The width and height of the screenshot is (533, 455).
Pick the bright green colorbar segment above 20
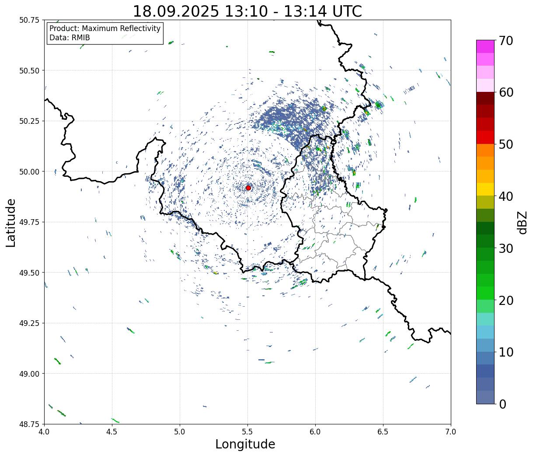click(485, 293)
